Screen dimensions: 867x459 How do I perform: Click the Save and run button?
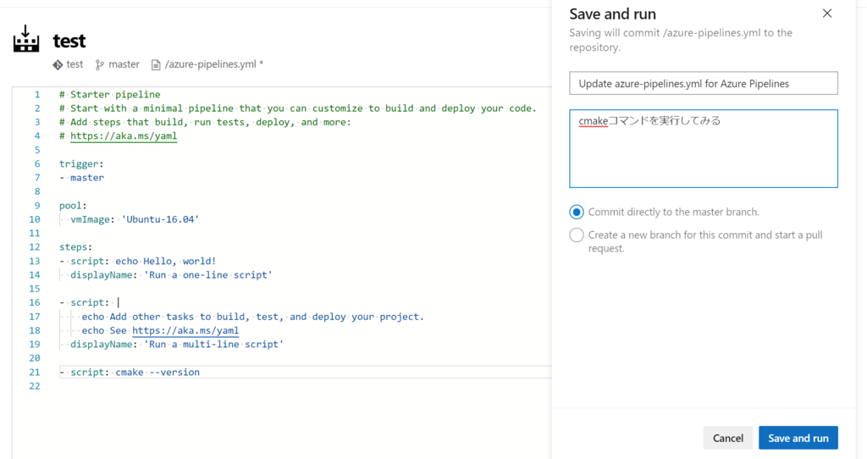click(x=798, y=438)
